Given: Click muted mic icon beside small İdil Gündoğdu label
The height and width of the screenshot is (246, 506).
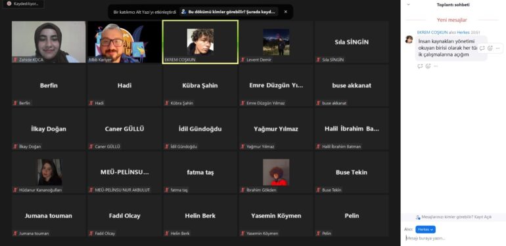Looking at the screenshot, I should (166, 146).
